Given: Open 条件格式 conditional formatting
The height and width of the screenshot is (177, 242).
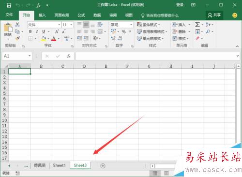Looking at the screenshot, I should pyautogui.click(x=148, y=25).
